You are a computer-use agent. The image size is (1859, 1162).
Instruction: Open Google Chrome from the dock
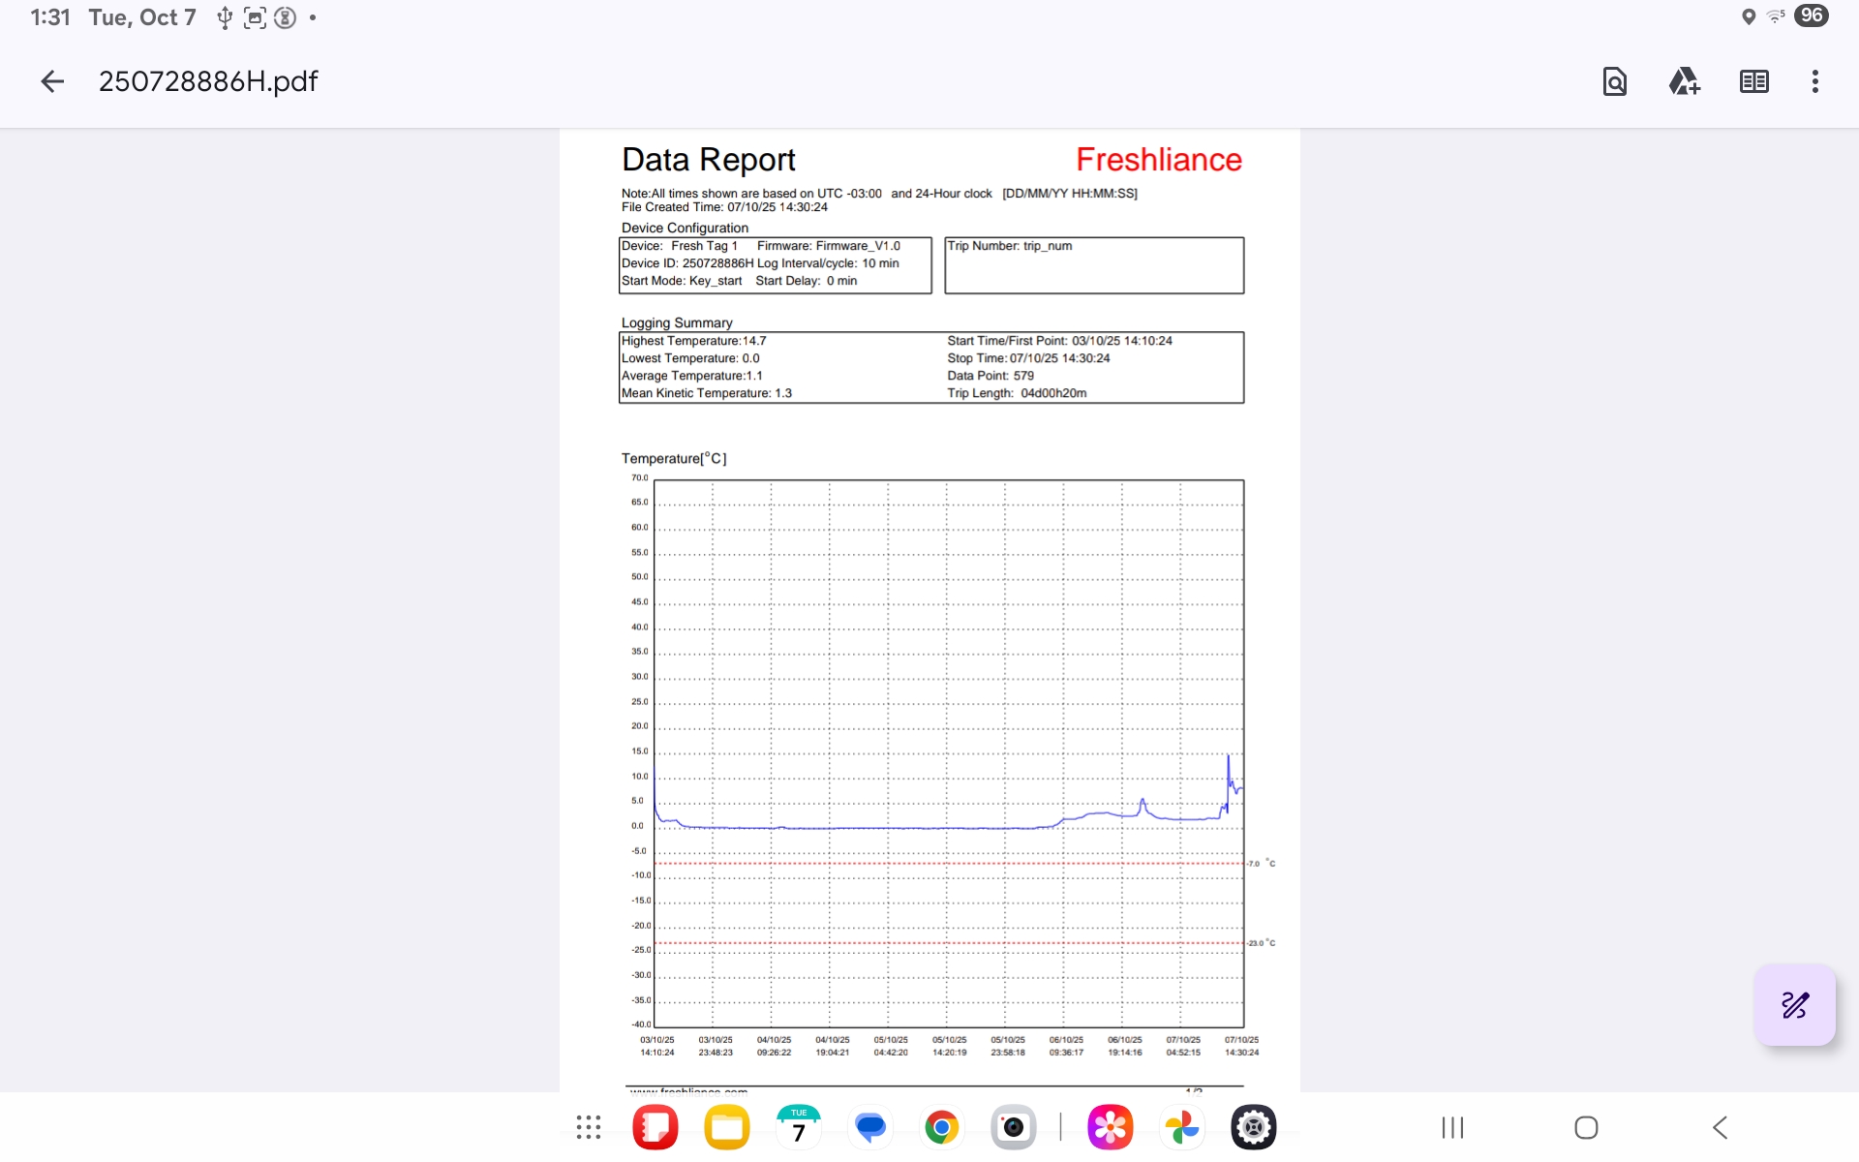pos(941,1127)
